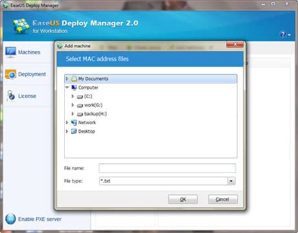Click the Enable PXE server link

[40, 219]
